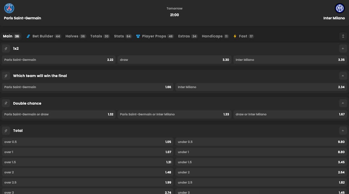Bet on under 0.5 total

(x=261, y=142)
